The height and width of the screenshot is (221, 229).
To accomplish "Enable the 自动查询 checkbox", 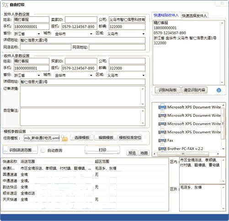I will pyautogui.click(x=43, y=150).
